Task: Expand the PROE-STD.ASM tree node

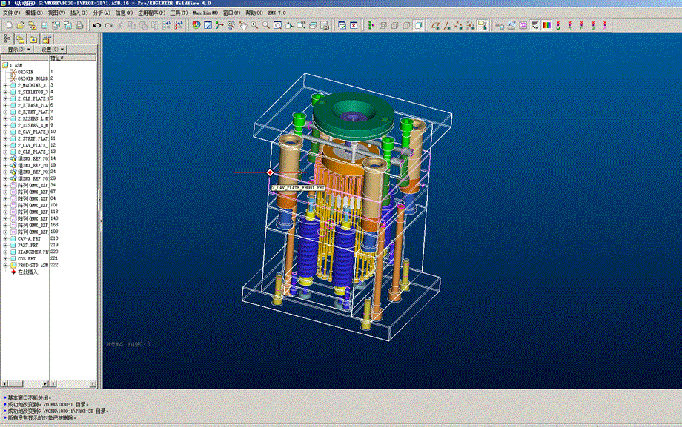Action: tap(5, 265)
